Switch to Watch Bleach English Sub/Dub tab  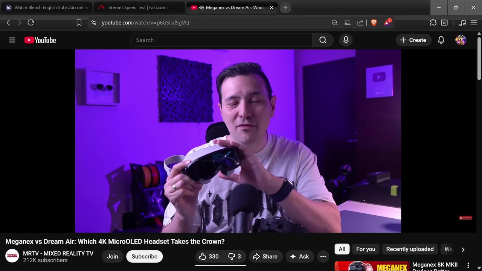[x=46, y=8]
